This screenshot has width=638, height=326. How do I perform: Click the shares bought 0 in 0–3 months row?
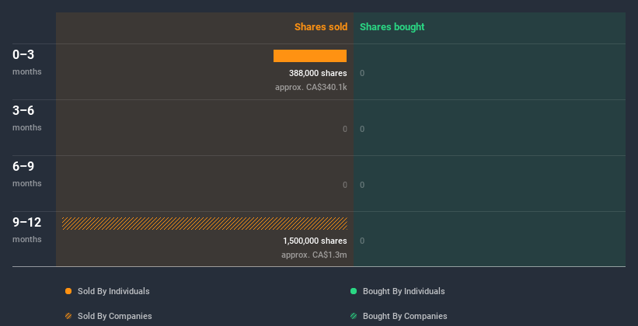click(362, 73)
